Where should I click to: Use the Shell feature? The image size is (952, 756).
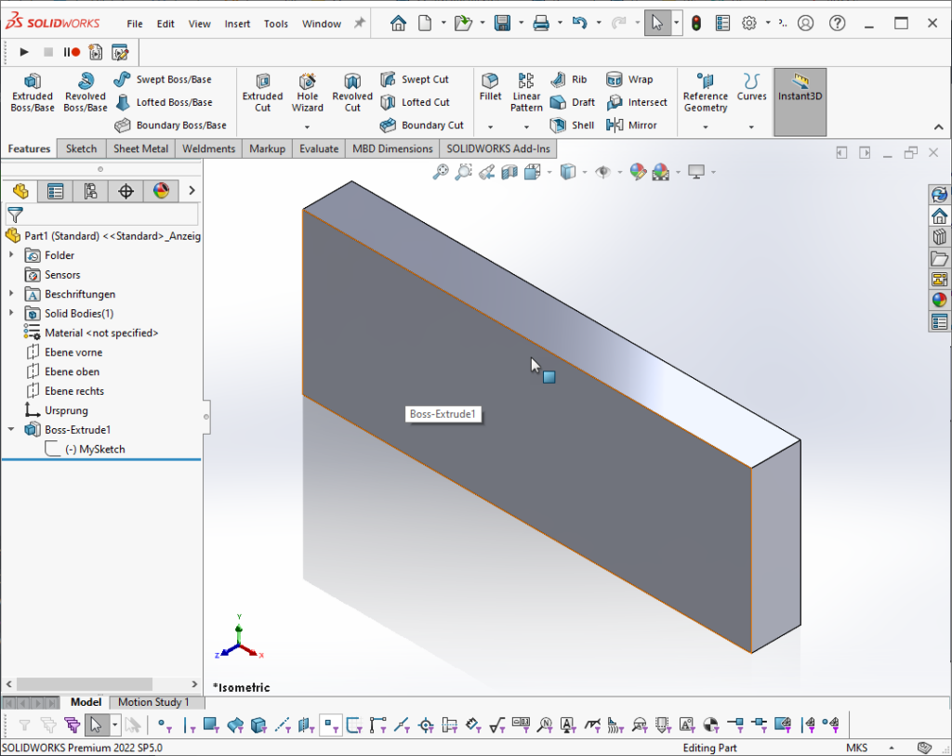pyautogui.click(x=572, y=125)
